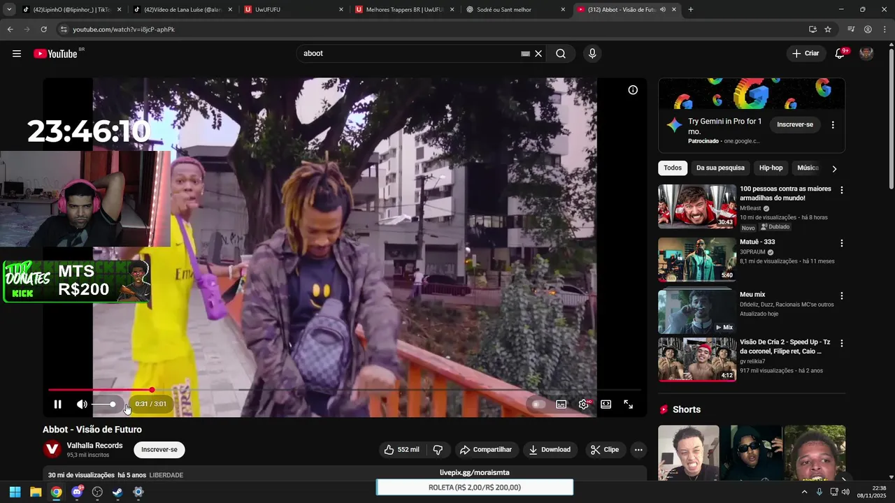The height and width of the screenshot is (503, 895).
Task: Share the video via Compartilhar
Action: coord(485,450)
